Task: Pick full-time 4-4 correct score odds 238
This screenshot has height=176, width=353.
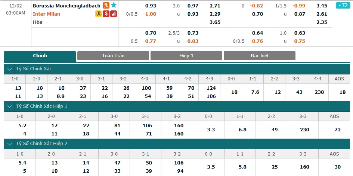Action: point(318,92)
